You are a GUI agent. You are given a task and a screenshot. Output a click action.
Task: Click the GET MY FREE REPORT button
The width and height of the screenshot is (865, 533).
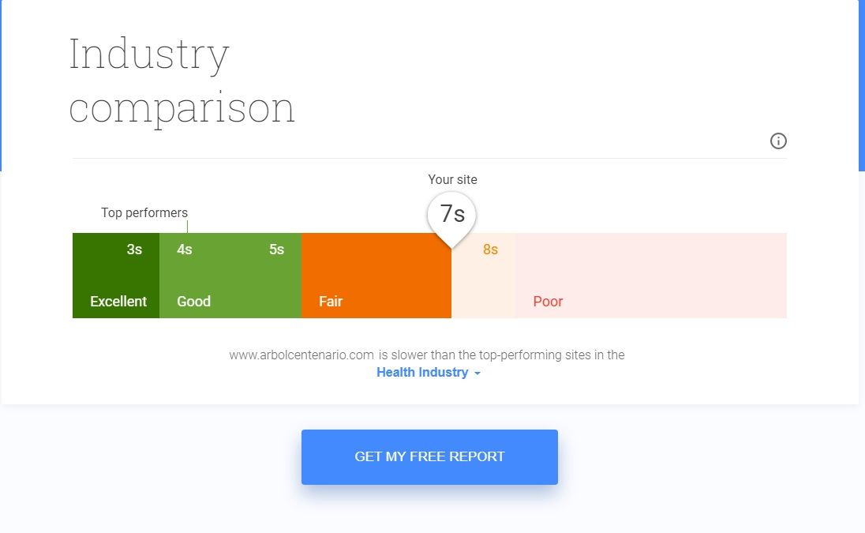[429, 457]
